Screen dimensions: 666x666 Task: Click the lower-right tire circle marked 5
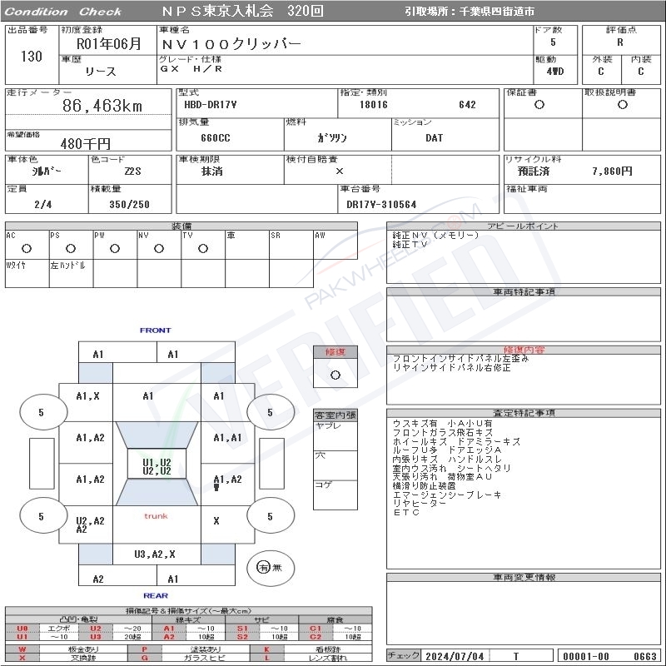click(270, 517)
